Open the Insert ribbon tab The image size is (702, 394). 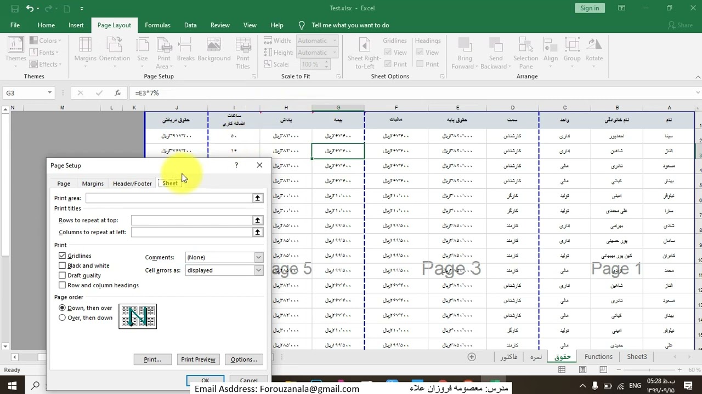[x=76, y=25]
